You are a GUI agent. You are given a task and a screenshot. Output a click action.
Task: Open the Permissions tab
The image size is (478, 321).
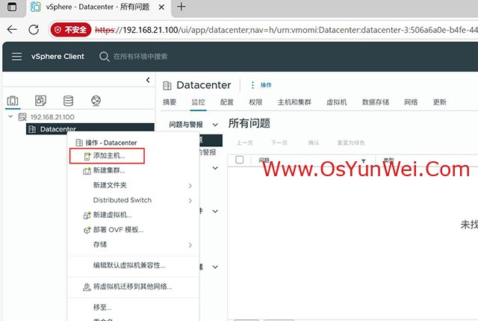(255, 102)
